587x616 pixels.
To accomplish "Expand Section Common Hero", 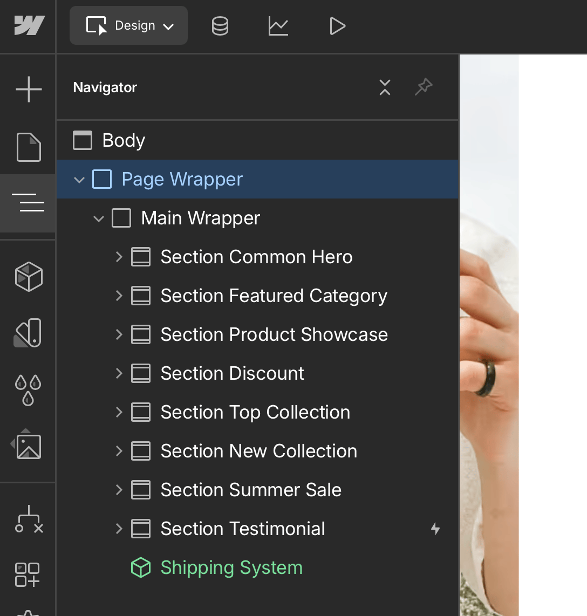I will [x=119, y=257].
